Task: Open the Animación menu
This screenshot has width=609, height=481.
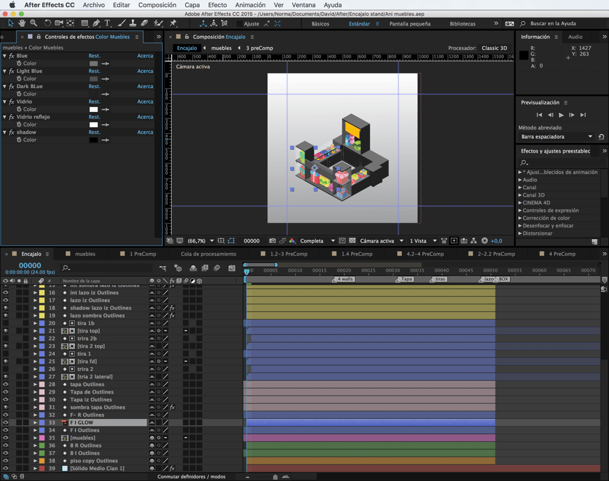Action: pos(250,5)
